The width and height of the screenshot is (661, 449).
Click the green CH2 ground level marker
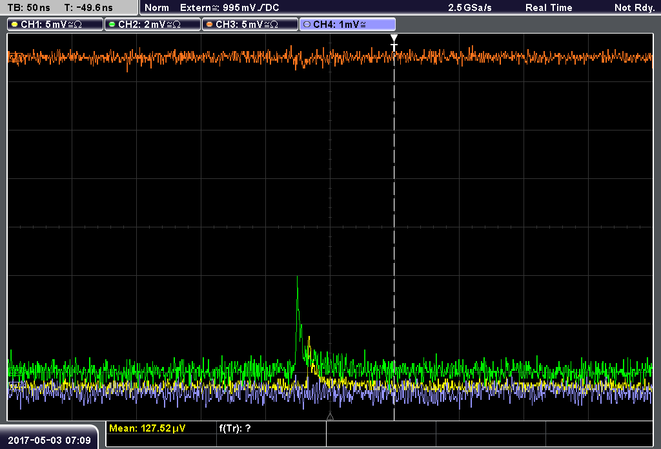15,371
